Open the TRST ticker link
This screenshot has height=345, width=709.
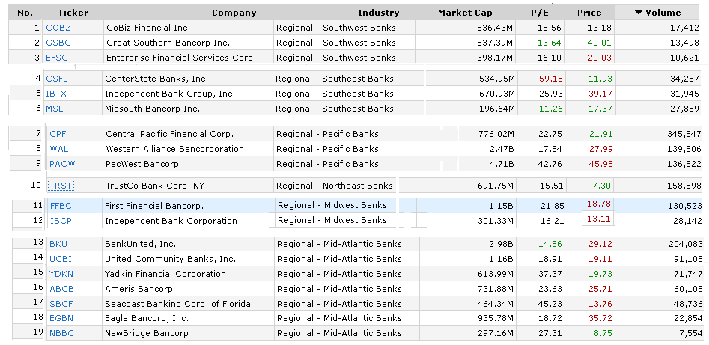61,186
